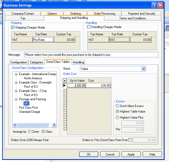Arrange tree by Zone

pyautogui.click(x=30, y=132)
